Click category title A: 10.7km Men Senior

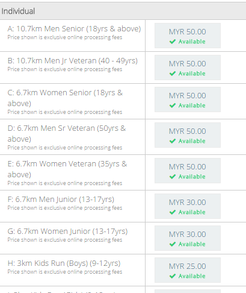[74, 29]
